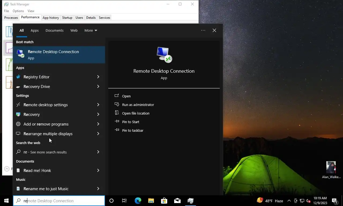Expand 're' web search results arrow
343x206 pixels.
pos(98,152)
